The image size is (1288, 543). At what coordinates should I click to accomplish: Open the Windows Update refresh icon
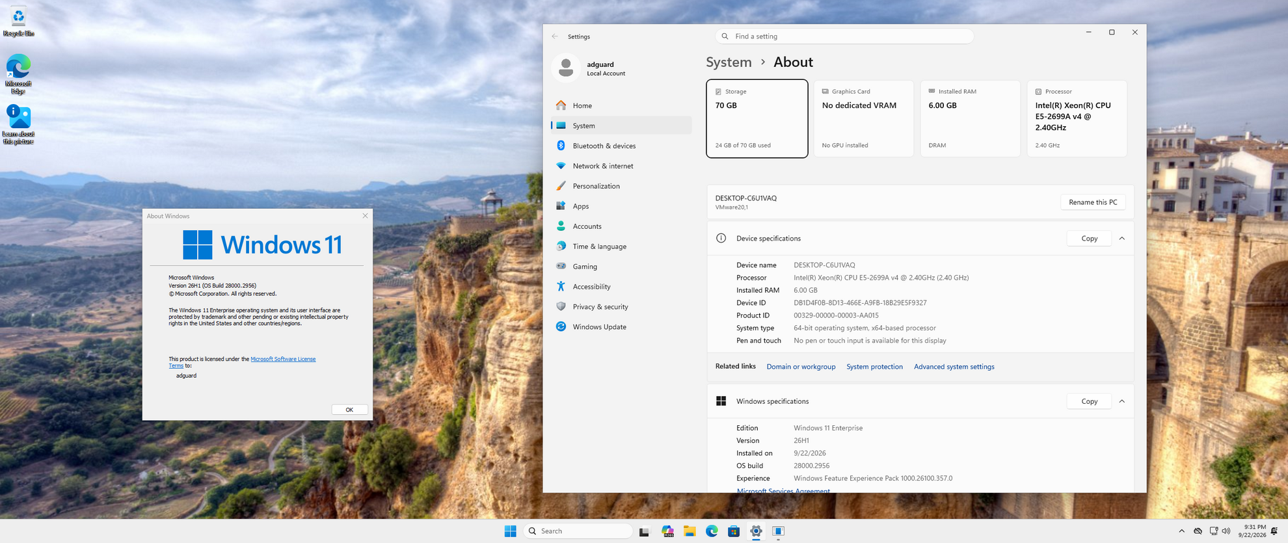(561, 326)
